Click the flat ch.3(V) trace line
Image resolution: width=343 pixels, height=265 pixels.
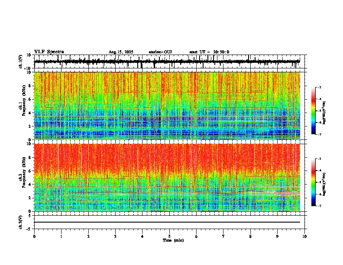point(167,222)
